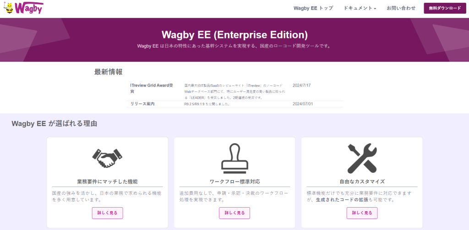Select the 自由なカスタマイズ card title
The width and height of the screenshot is (469, 230).
tap(362, 182)
